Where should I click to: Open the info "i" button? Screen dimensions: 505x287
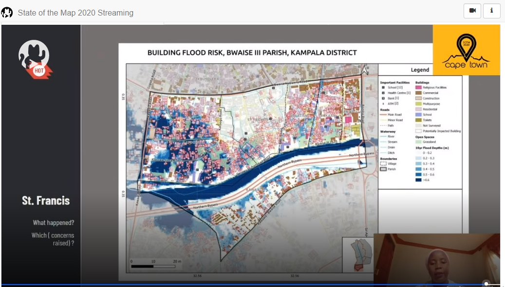(x=491, y=11)
